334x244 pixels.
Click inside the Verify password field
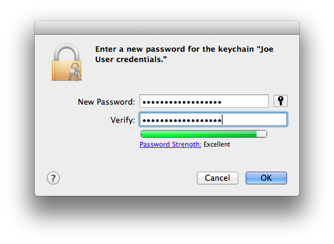click(x=213, y=119)
